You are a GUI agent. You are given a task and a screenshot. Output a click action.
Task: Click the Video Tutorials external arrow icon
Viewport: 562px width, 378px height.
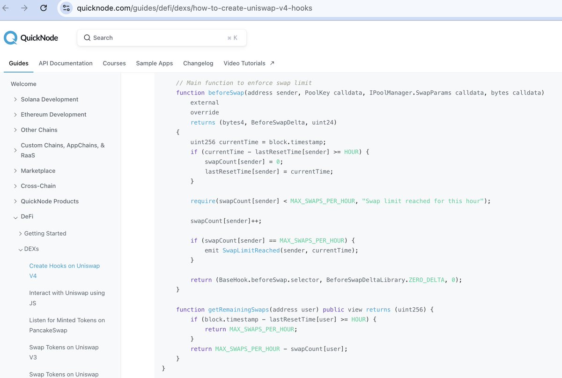pyautogui.click(x=272, y=63)
